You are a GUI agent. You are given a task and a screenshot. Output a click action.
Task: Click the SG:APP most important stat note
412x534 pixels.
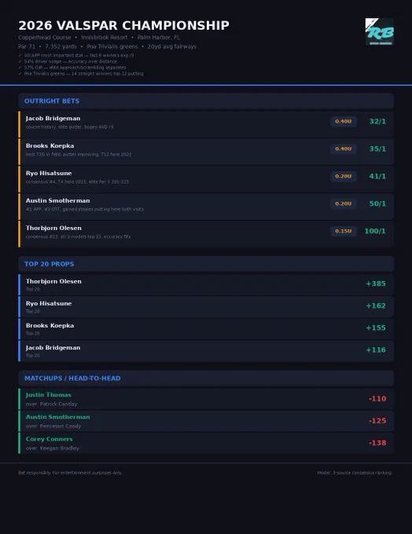[76, 55]
